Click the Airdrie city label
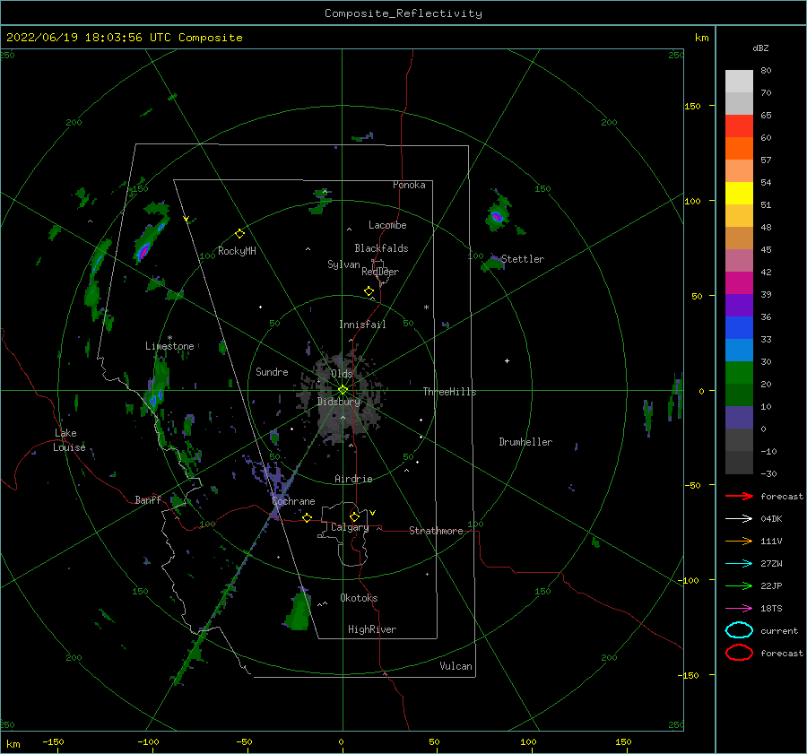 click(353, 479)
